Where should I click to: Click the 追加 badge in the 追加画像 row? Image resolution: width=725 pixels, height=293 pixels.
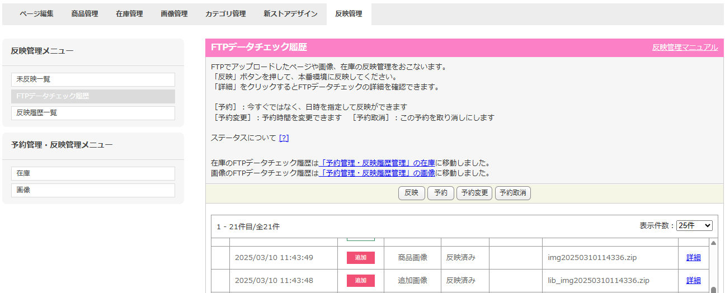click(x=361, y=280)
